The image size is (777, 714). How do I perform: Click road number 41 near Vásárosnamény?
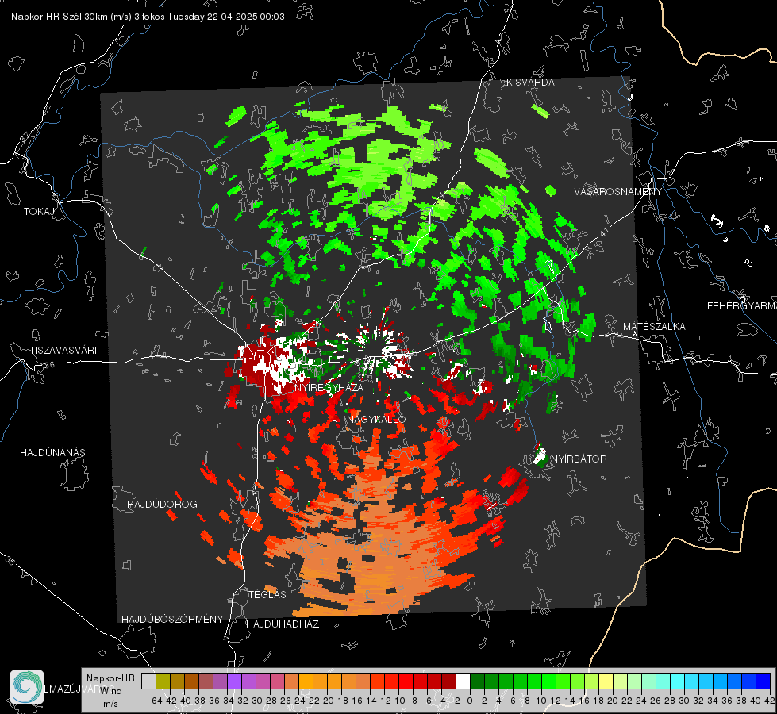pos(603,232)
